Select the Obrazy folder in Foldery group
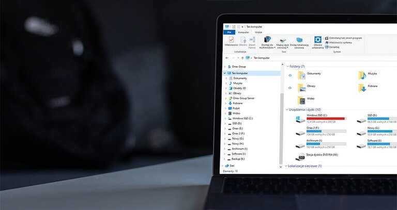The image size is (397, 210). coord(301,88)
